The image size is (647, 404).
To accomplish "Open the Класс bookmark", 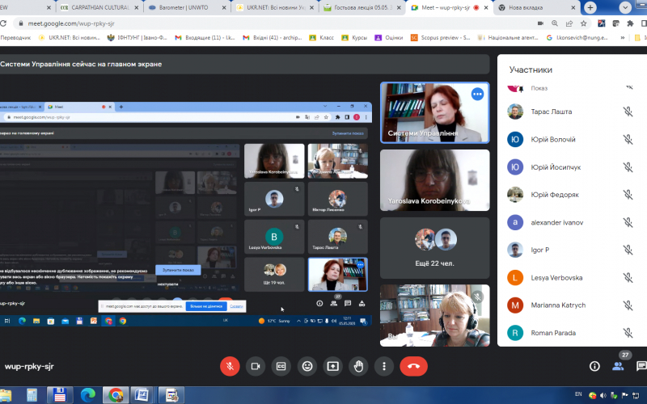I will tap(321, 37).
